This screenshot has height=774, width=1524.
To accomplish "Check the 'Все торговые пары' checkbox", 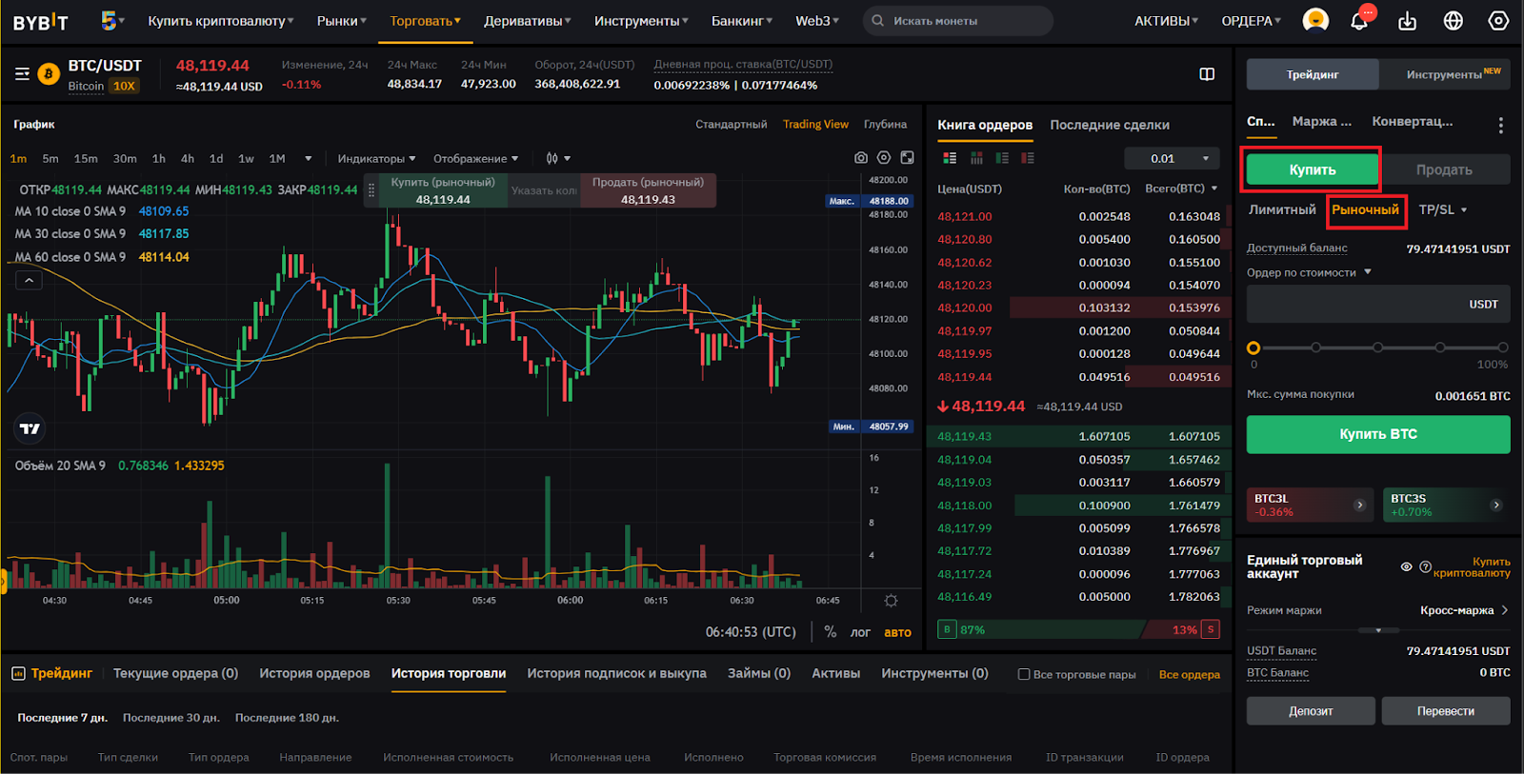I will pos(1024,674).
